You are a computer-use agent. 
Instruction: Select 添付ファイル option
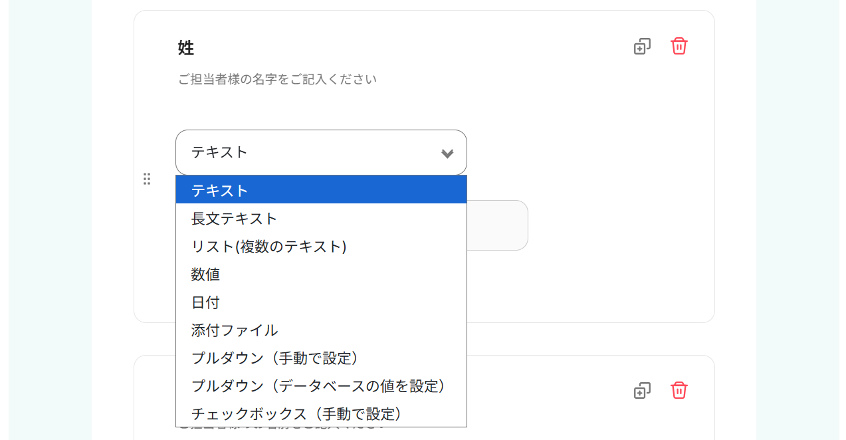coord(321,330)
